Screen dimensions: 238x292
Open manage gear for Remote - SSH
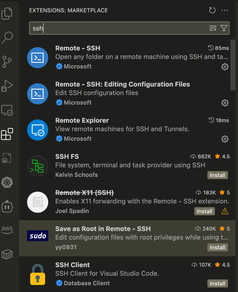225,67
